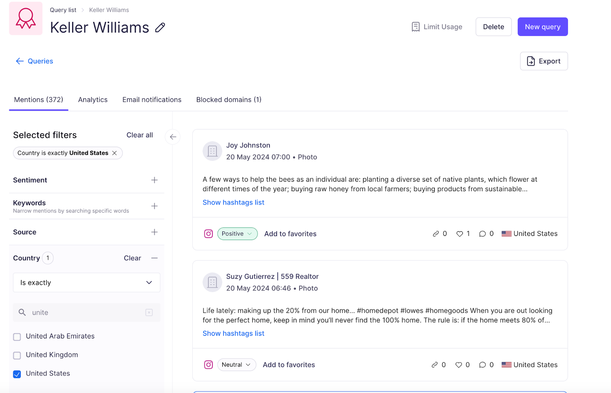Click the Country filter count badge
The width and height of the screenshot is (611, 393).
click(48, 258)
